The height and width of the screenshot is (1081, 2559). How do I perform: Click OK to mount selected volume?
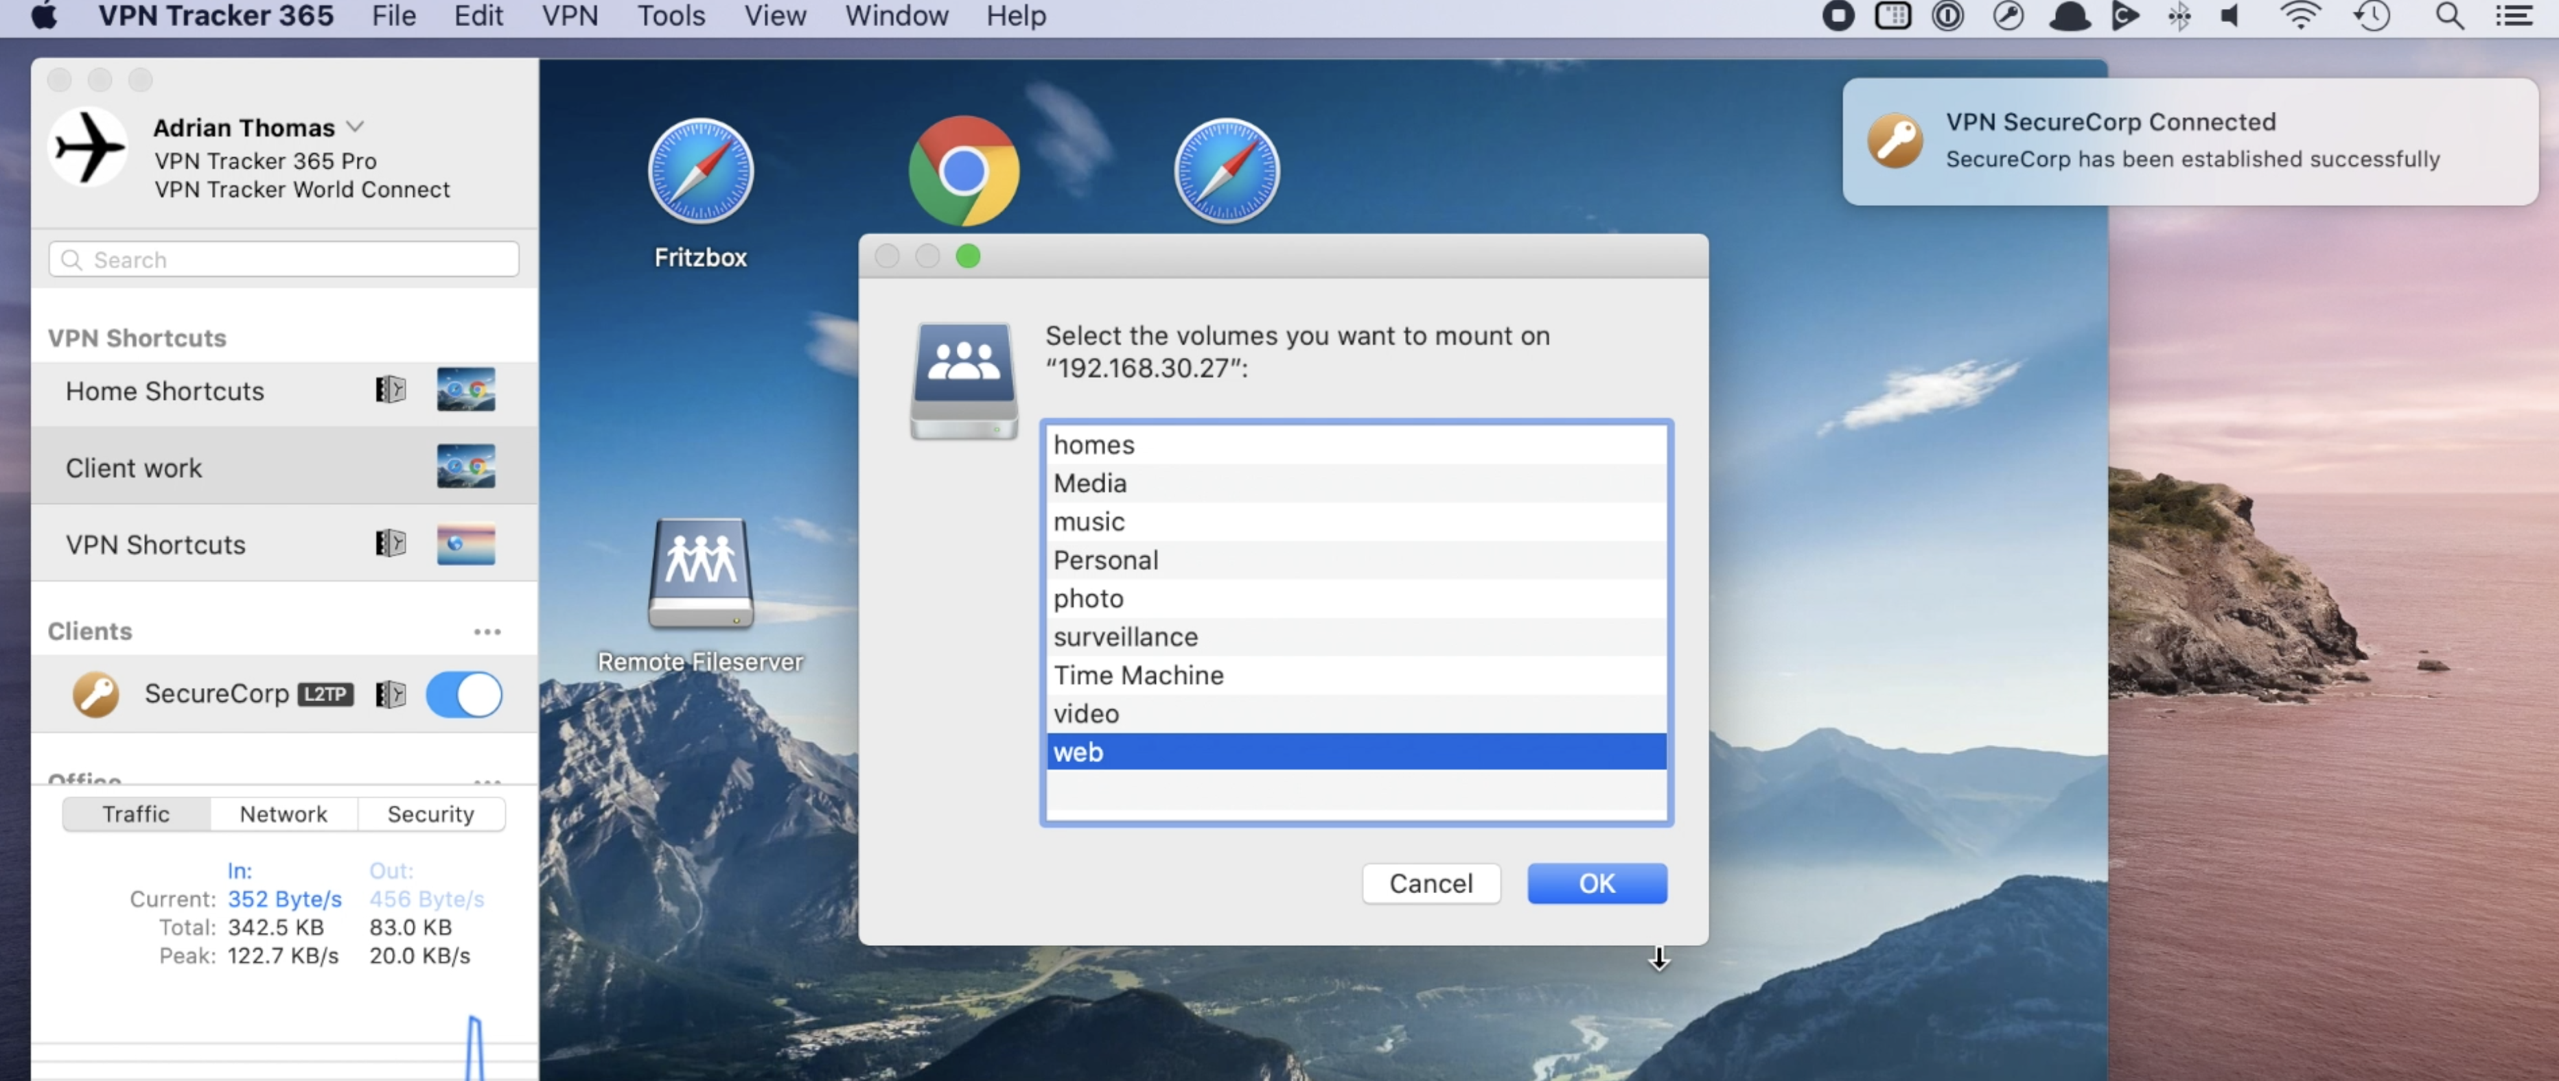1597,883
